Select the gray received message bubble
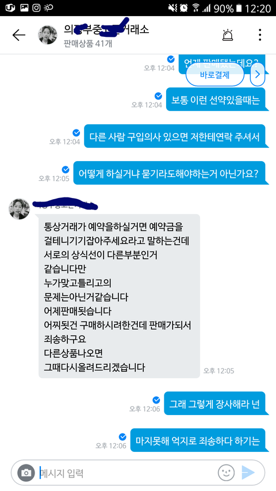This screenshot has width=276, height=491. pyautogui.click(x=119, y=296)
